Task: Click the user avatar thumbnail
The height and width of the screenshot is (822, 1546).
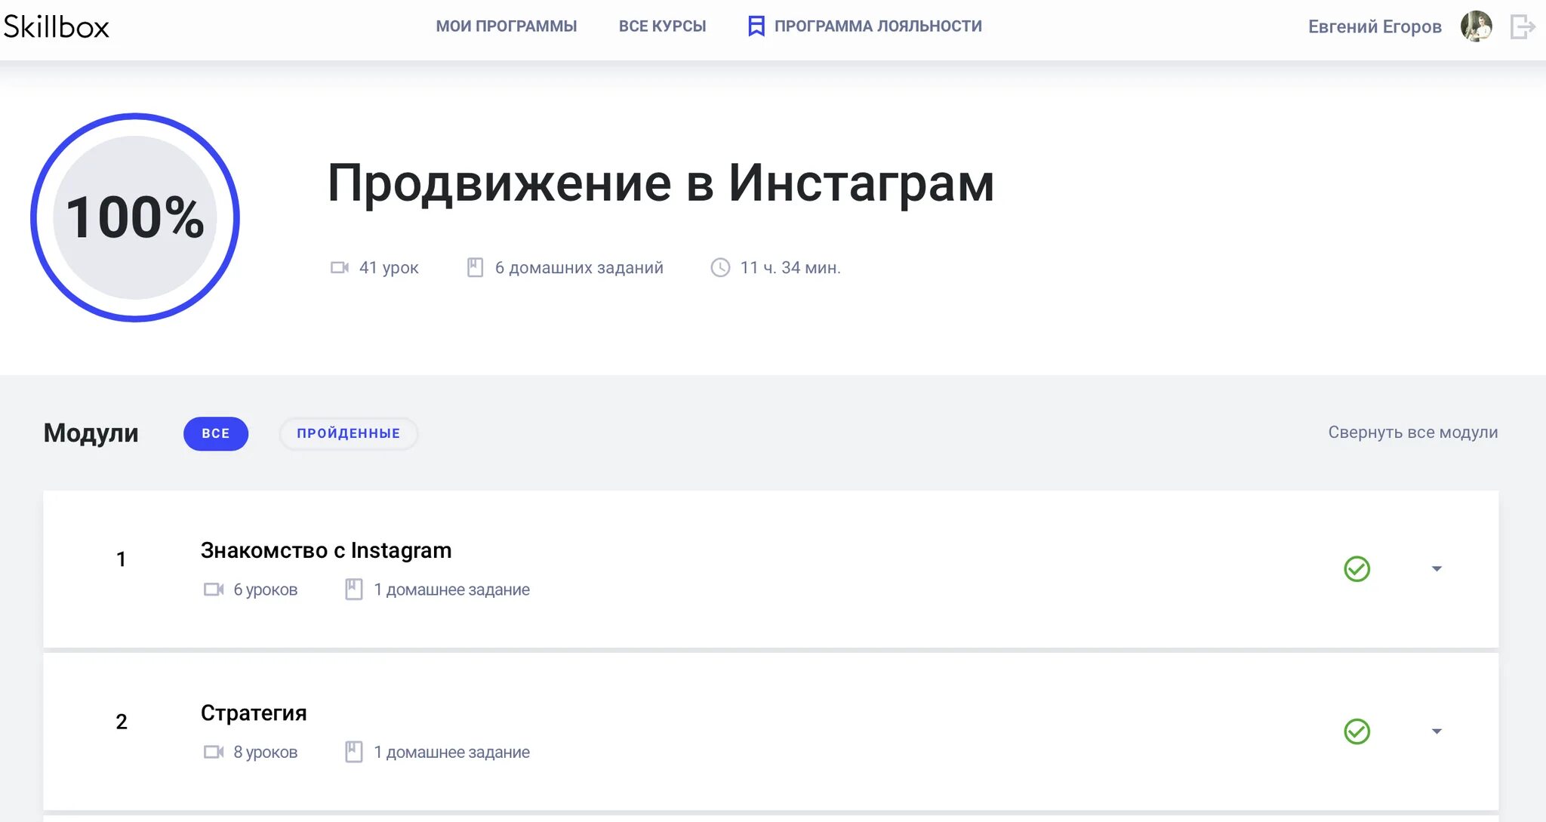Action: click(x=1476, y=27)
